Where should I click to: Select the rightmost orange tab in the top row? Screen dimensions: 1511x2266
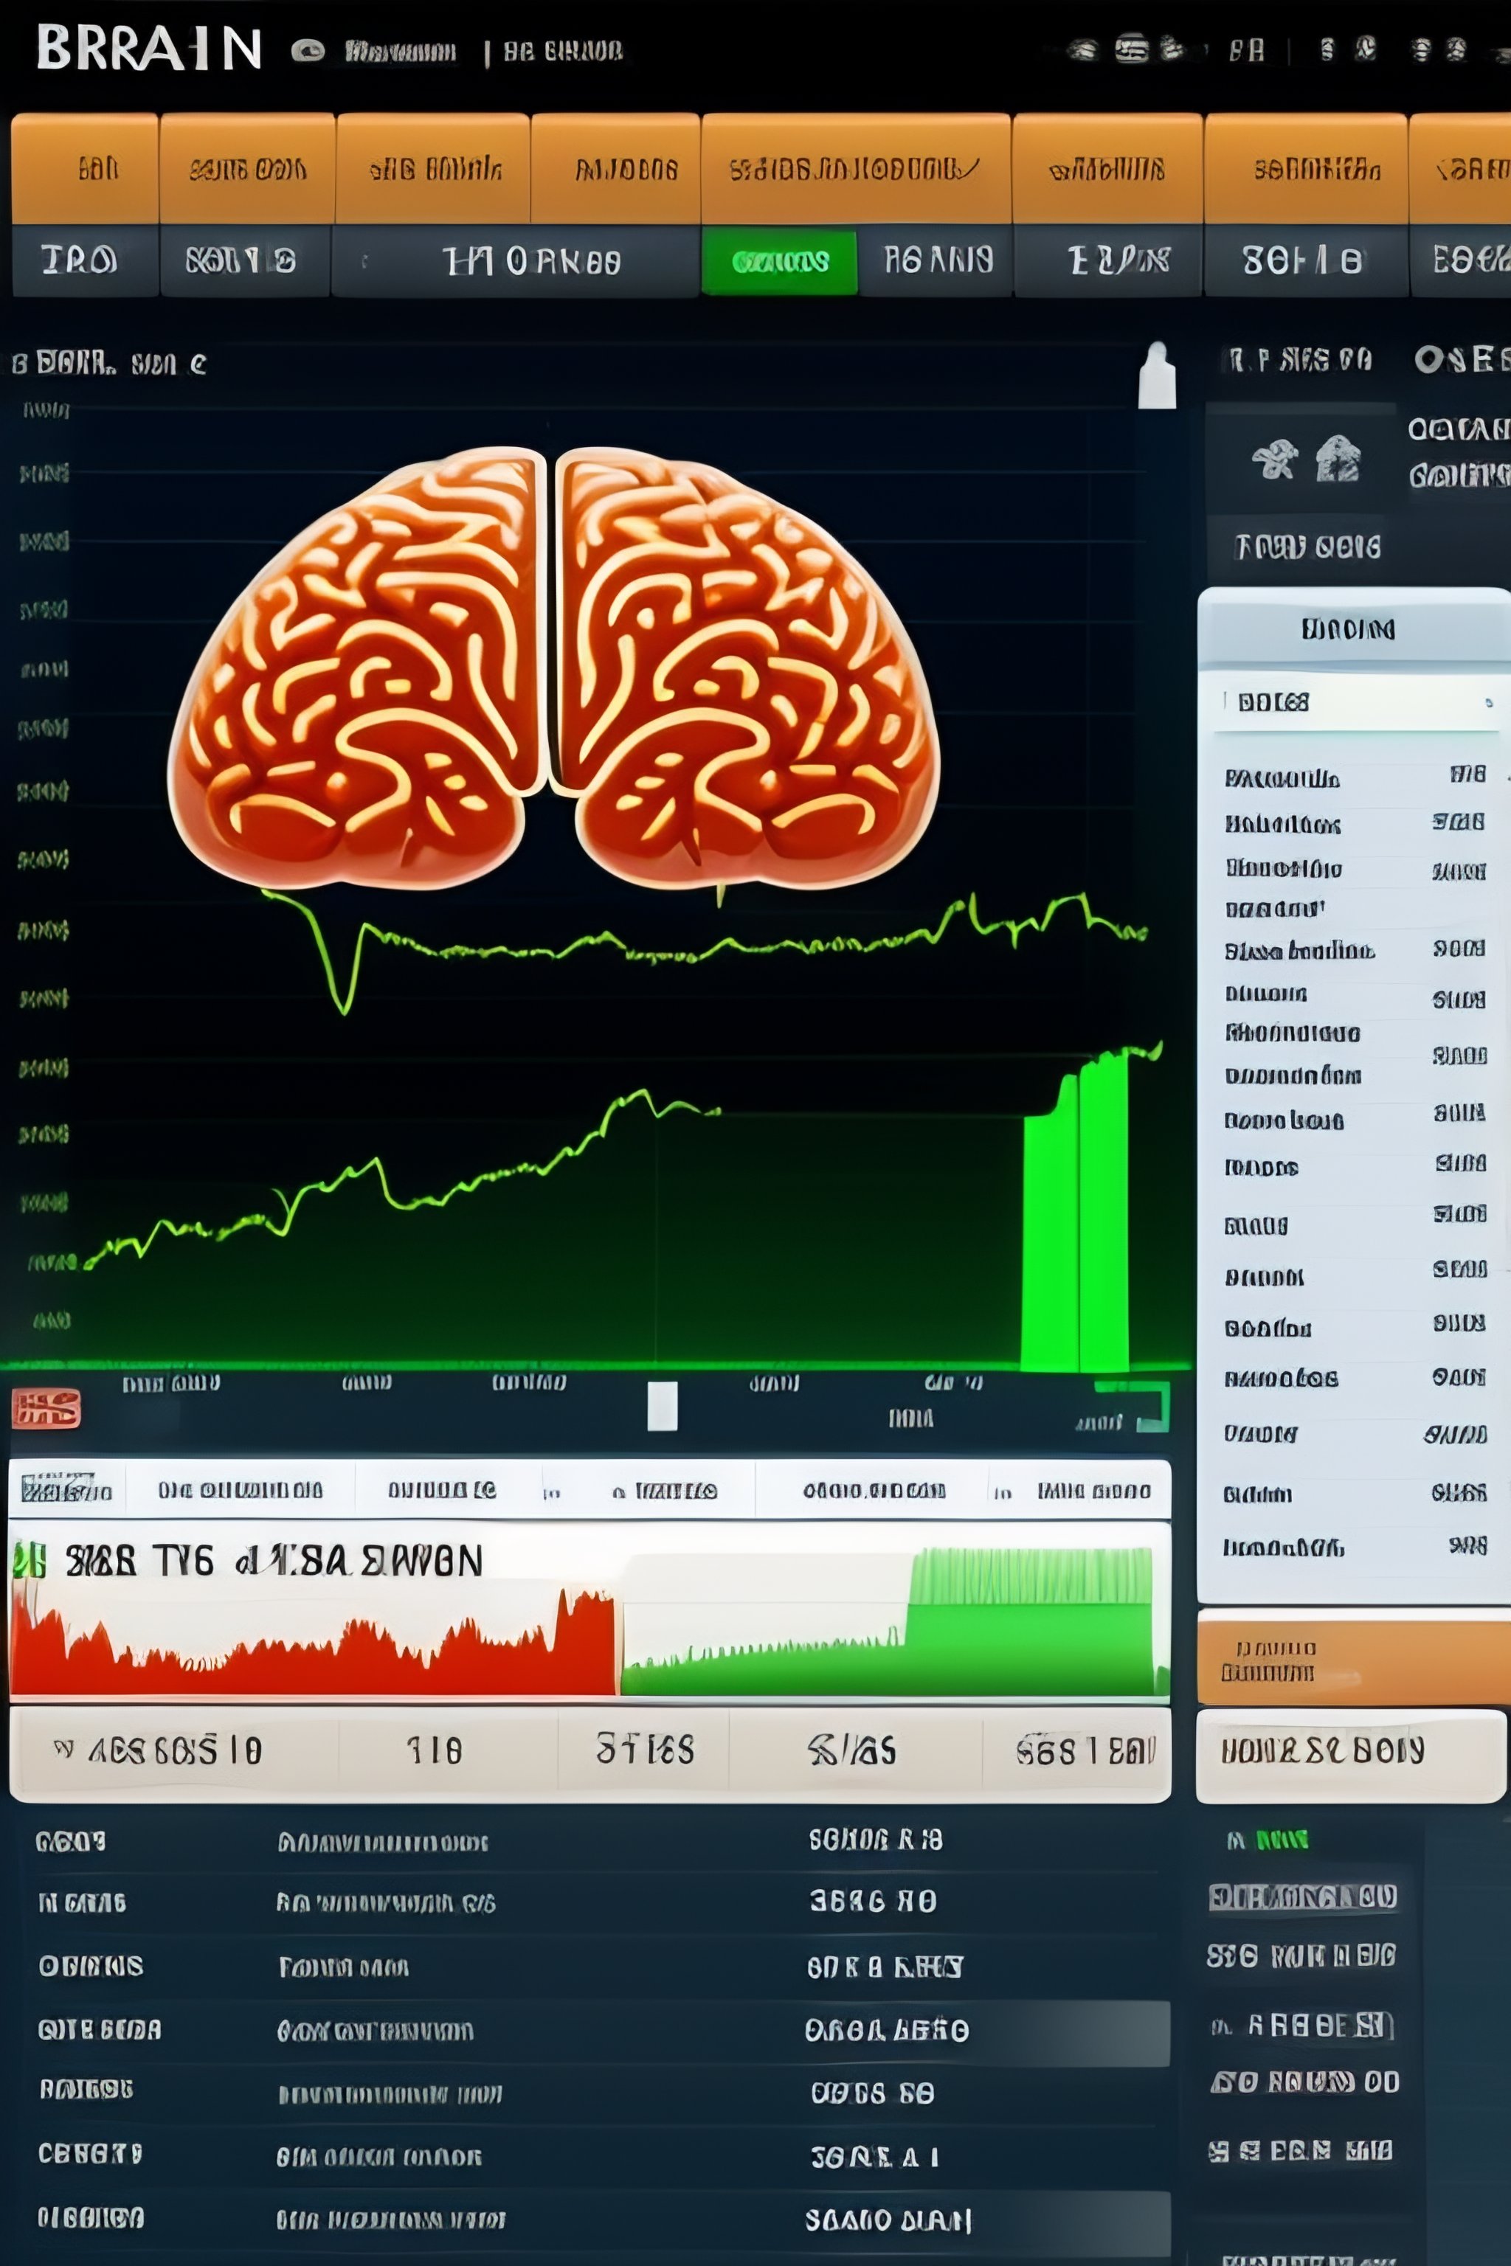(1465, 166)
